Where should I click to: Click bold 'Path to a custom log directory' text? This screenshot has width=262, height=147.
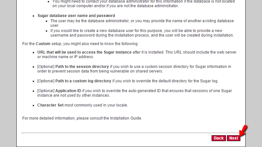click(83, 81)
